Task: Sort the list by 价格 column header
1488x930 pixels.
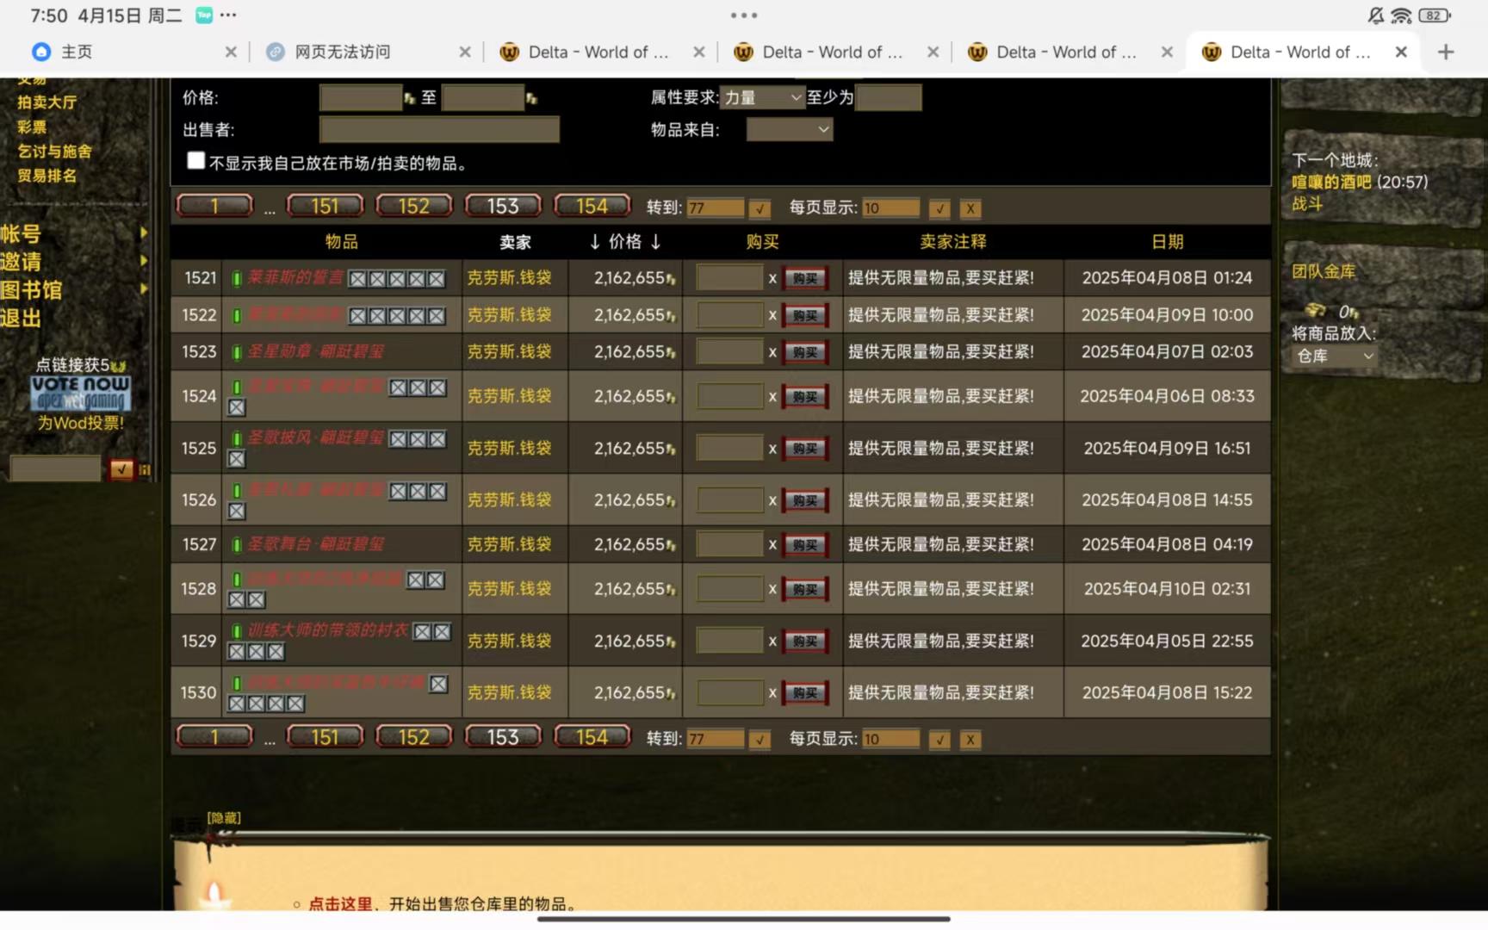Action: 624,242
